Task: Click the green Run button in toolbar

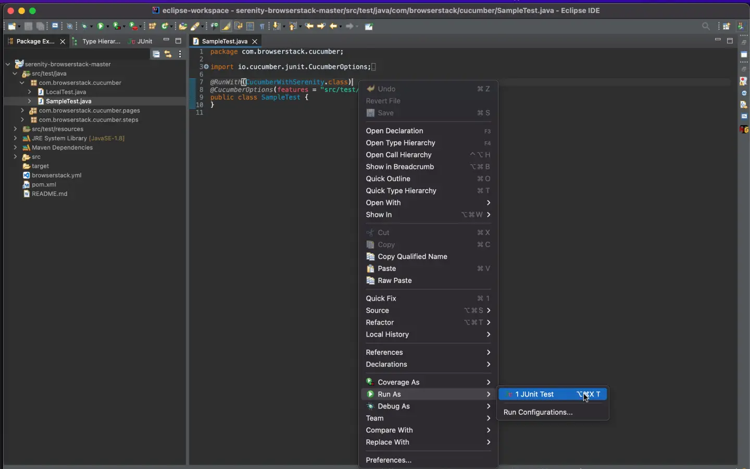Action: pos(101,26)
